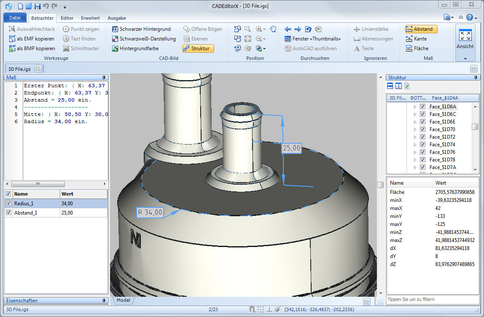Copy the drawing as EMF
484x317 pixels.
click(32, 39)
